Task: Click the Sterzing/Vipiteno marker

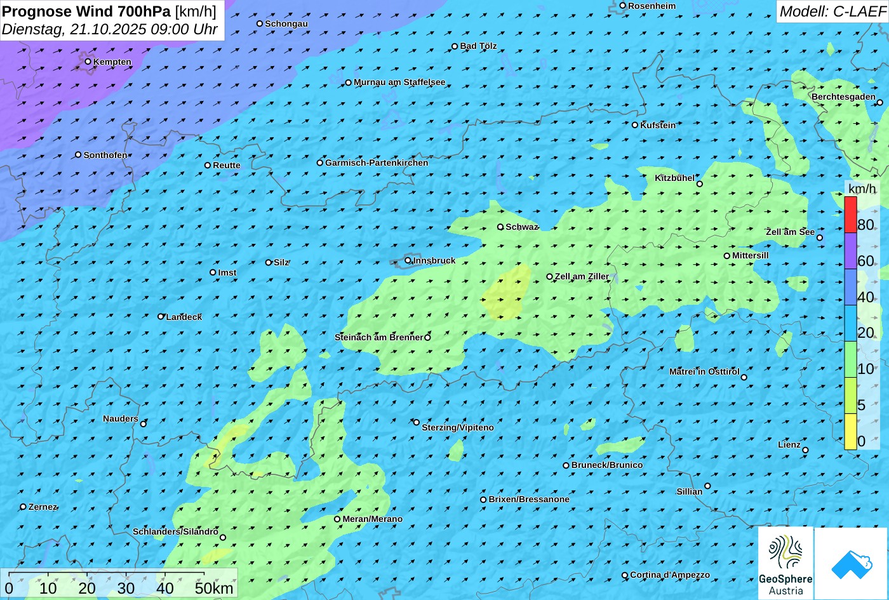Action: coord(417,422)
